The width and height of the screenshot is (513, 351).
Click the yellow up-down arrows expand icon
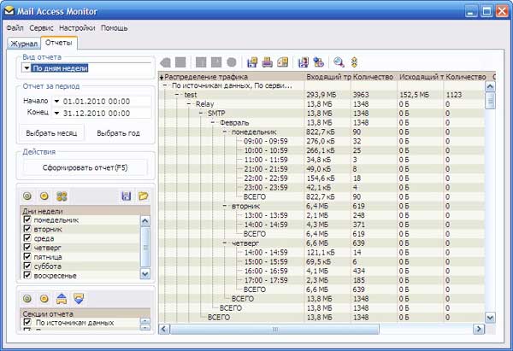[354, 62]
